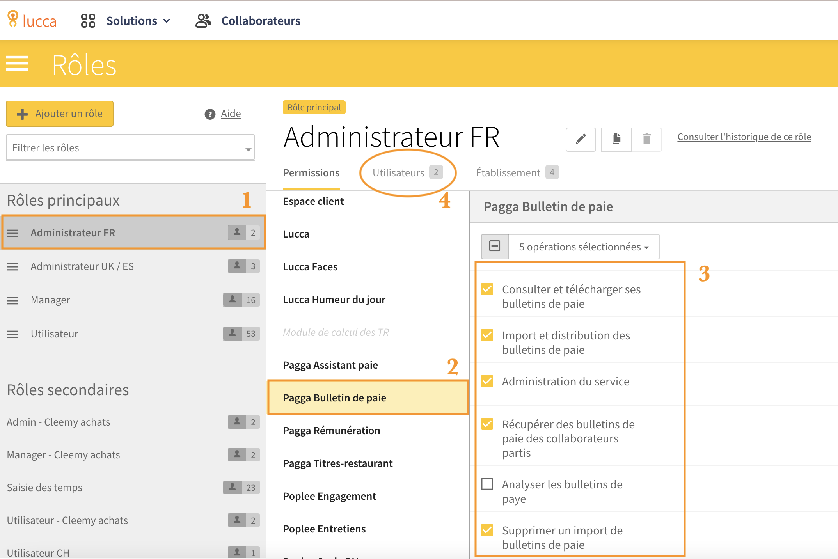
Task: Select Poplee Entretiens module
Action: [x=324, y=529]
